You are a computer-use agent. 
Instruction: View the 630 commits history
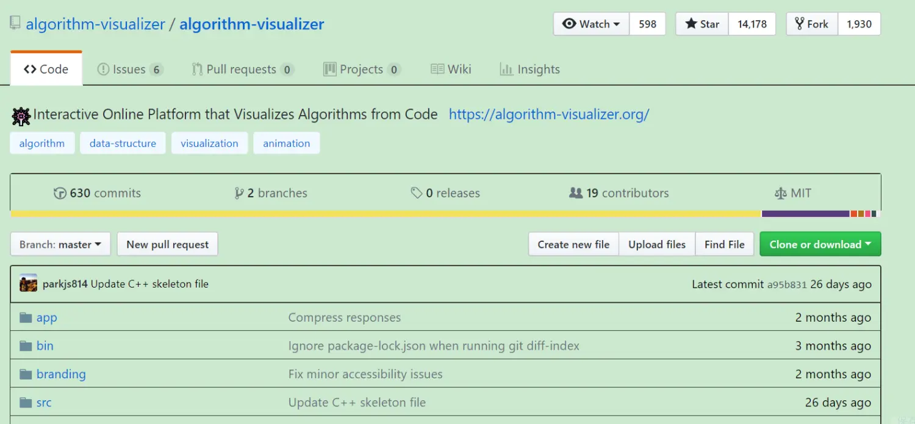[98, 193]
